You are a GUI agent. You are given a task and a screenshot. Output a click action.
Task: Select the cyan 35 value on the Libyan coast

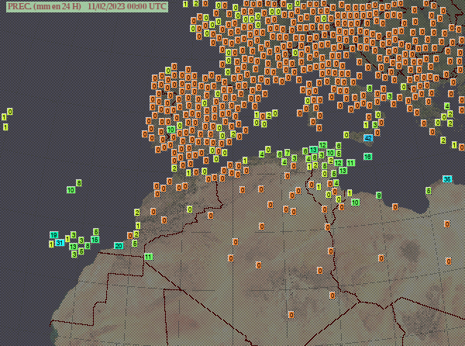447,179
